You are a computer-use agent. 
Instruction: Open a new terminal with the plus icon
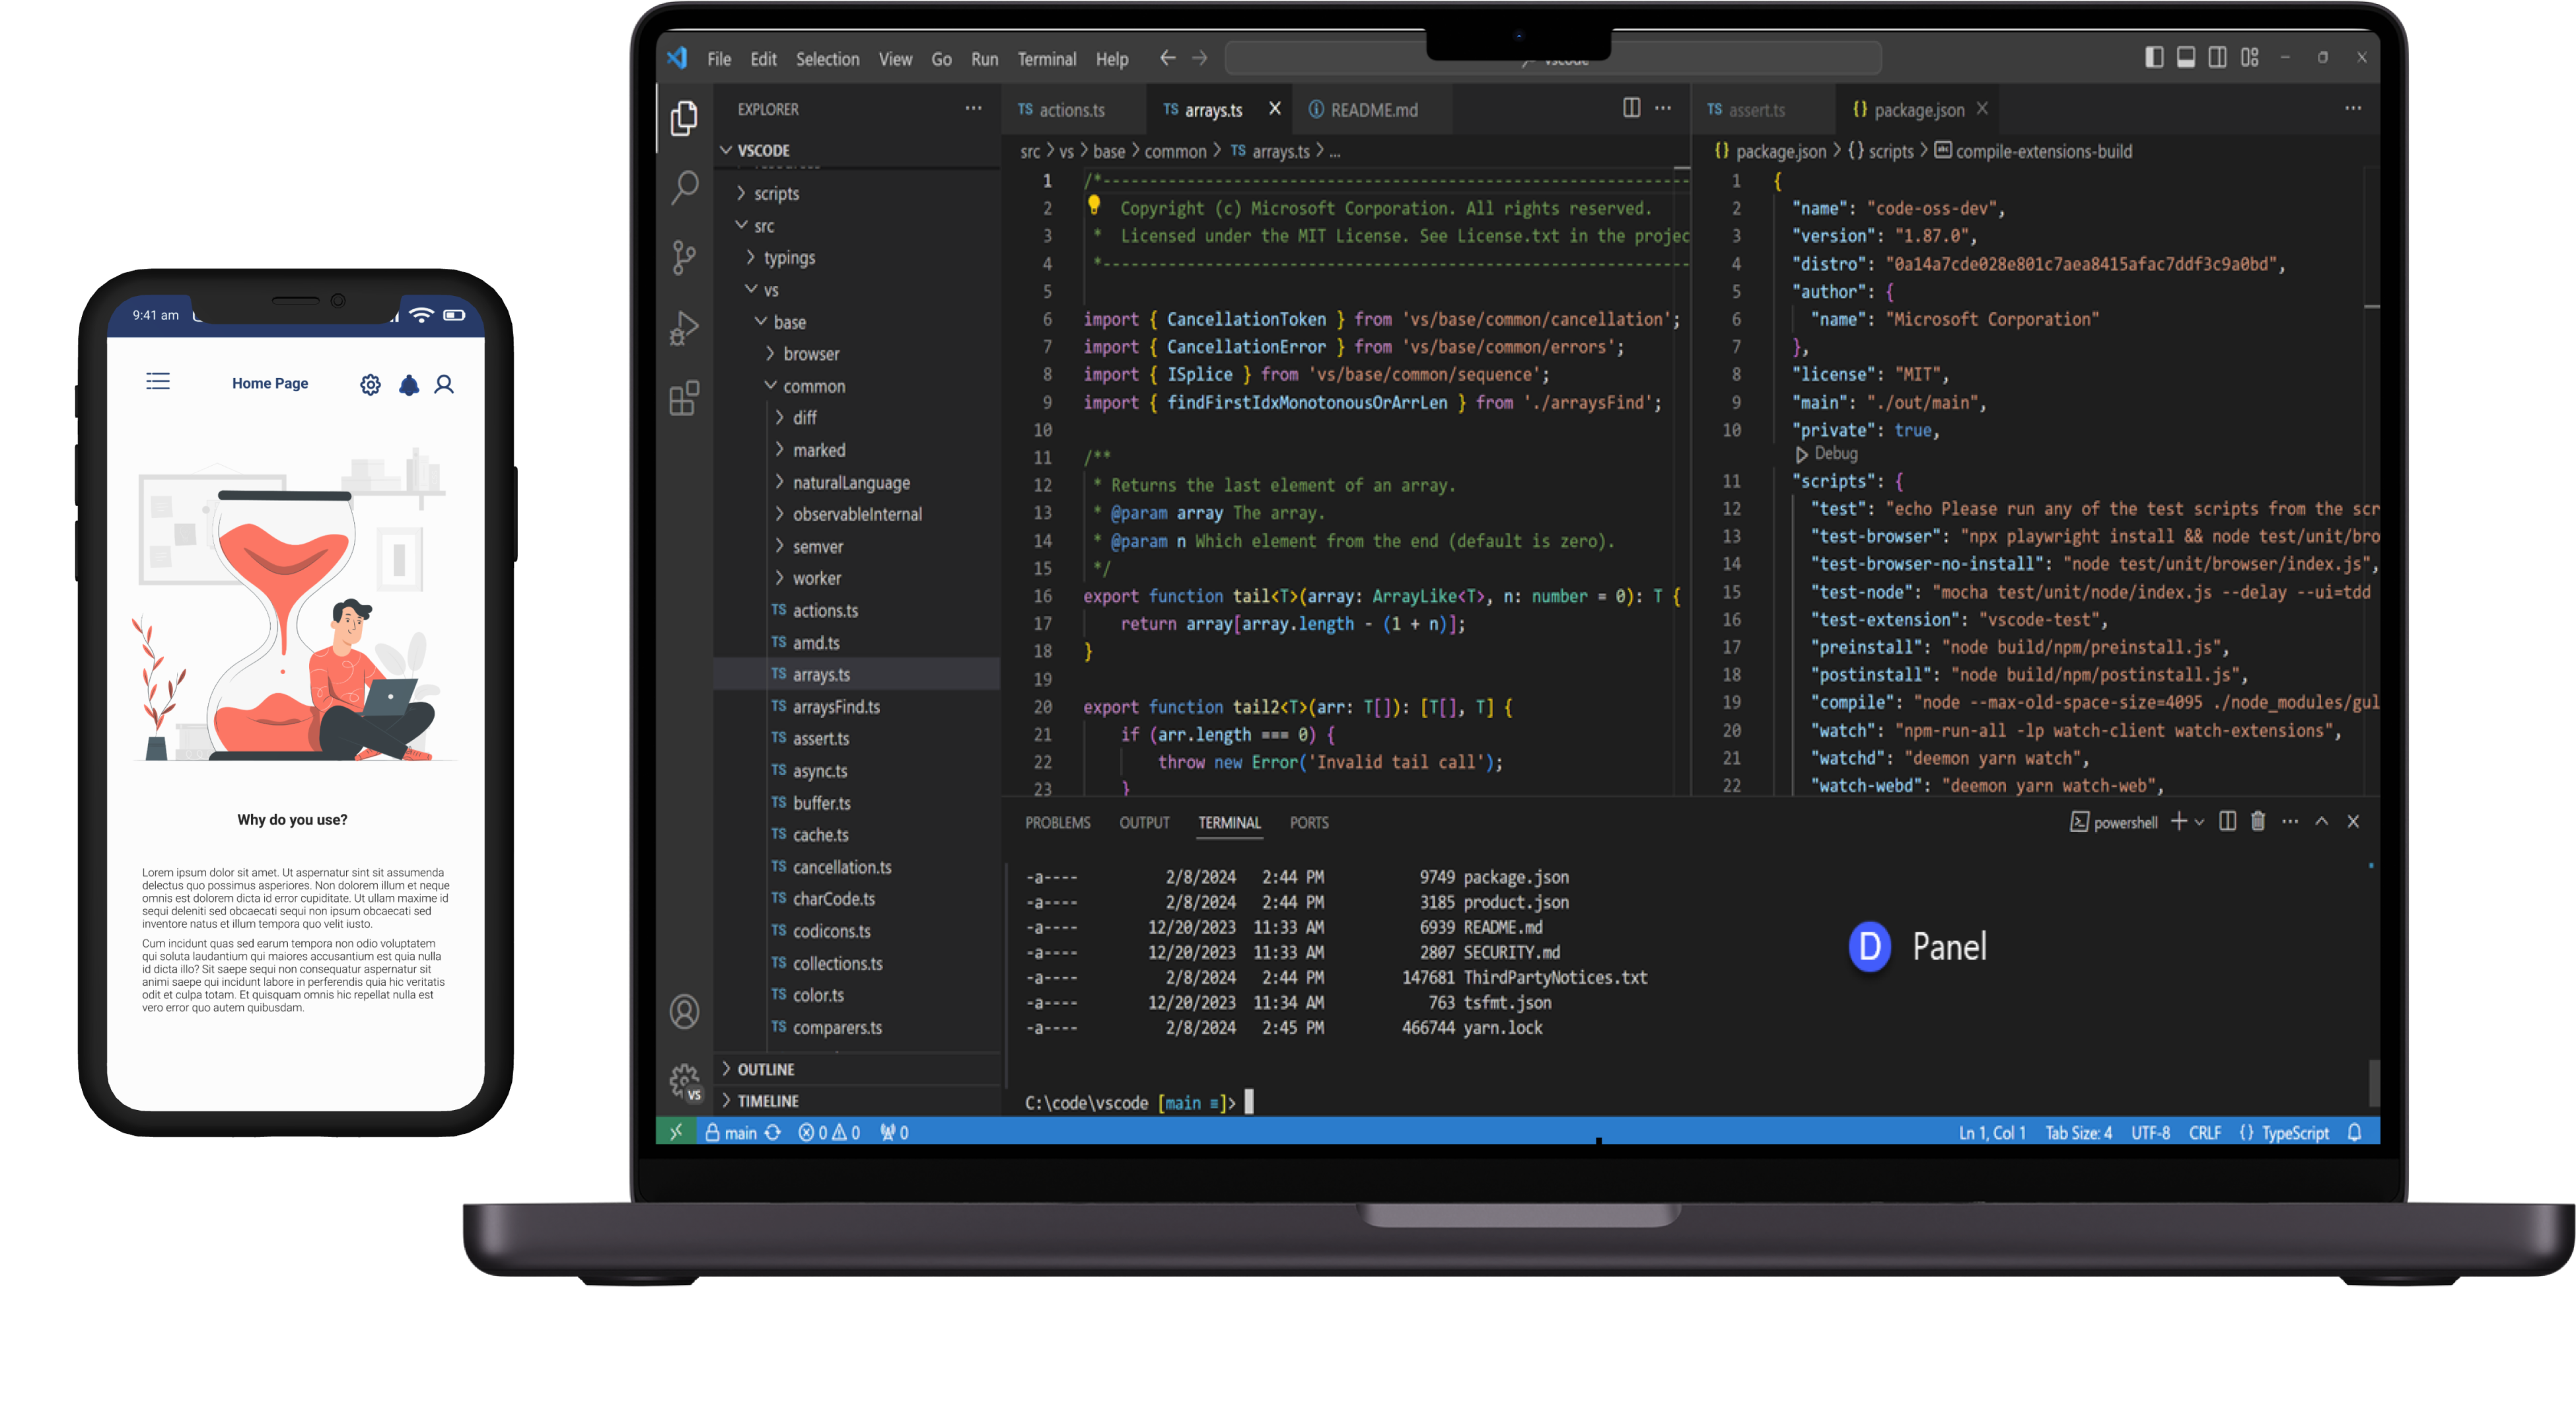coord(2178,822)
